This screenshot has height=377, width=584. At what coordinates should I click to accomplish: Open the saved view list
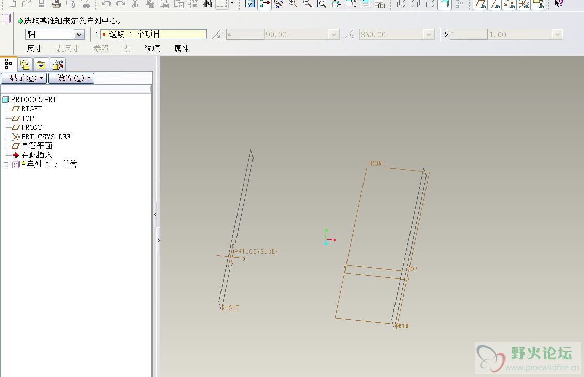point(351,3)
